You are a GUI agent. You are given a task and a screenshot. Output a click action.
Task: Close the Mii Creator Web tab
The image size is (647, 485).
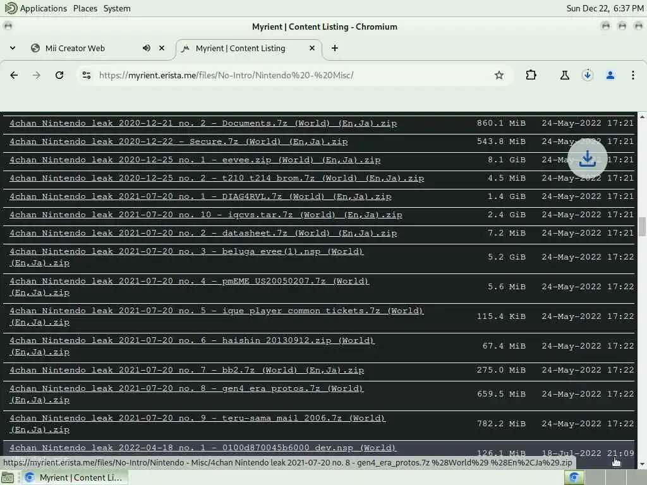pos(162,48)
